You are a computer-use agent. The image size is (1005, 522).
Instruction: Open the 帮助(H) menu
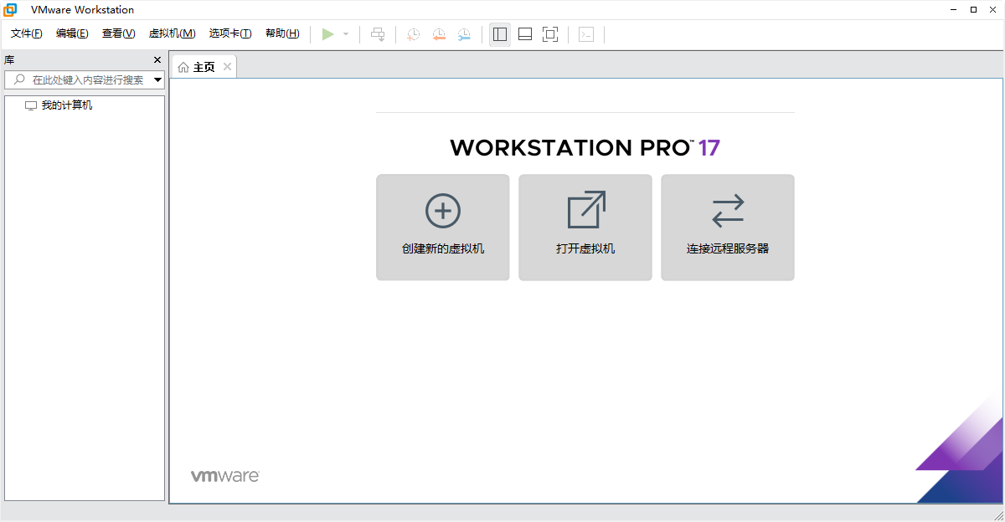point(282,33)
